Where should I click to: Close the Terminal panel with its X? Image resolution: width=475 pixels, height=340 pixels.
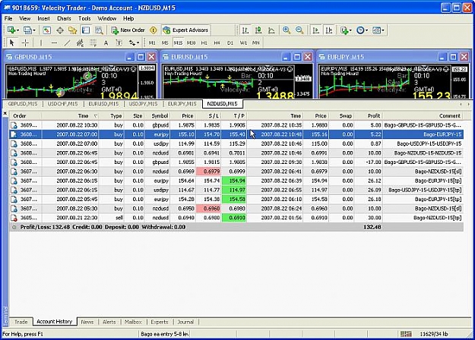(x=5, y=113)
